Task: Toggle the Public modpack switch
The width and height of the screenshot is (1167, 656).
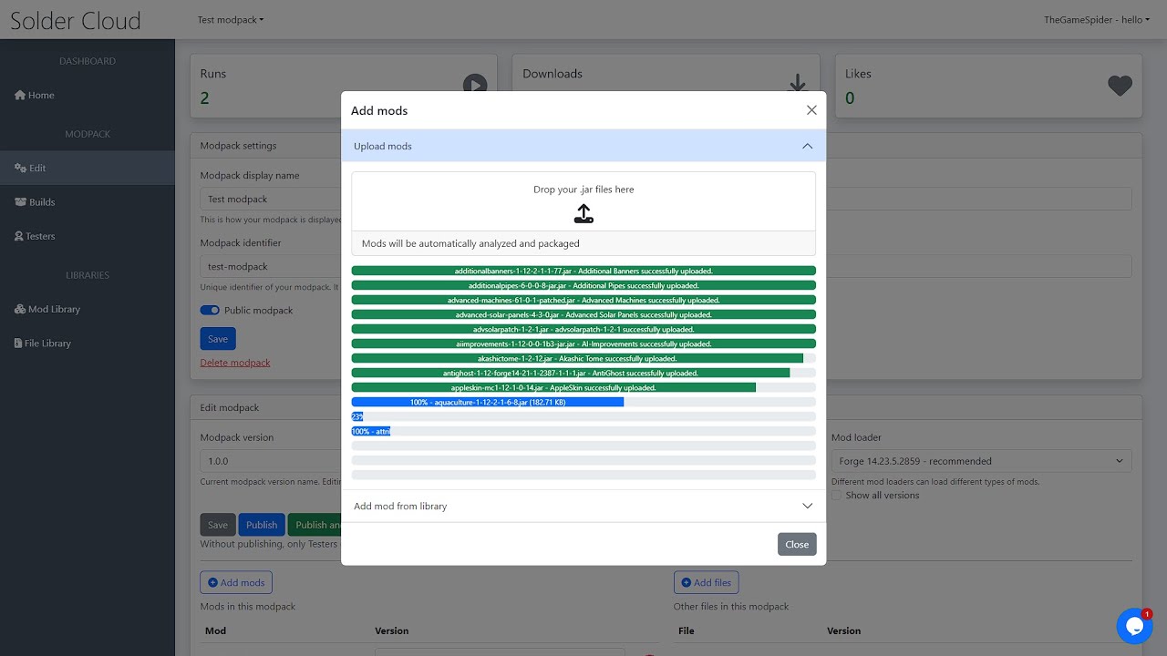Action: (x=210, y=311)
